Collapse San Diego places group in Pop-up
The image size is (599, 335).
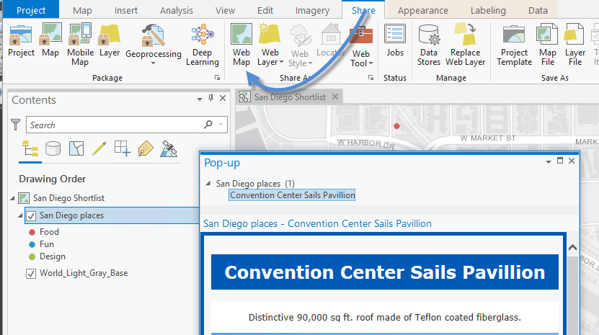[x=208, y=184]
